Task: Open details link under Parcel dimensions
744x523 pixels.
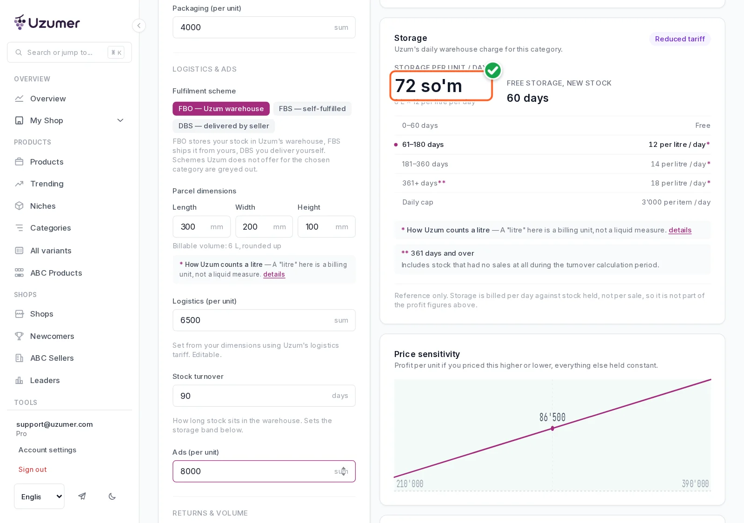Action: 274,274
